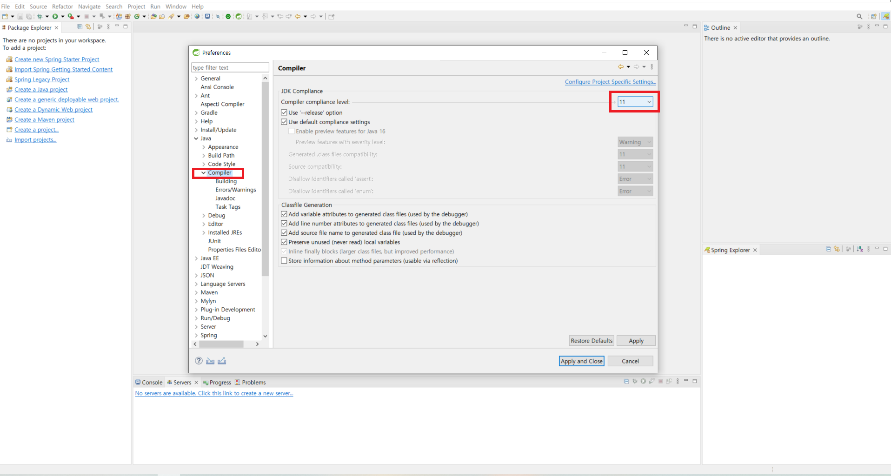Click the Cancel button in Preferences
Viewport: 891px width, 476px height.
click(x=630, y=361)
